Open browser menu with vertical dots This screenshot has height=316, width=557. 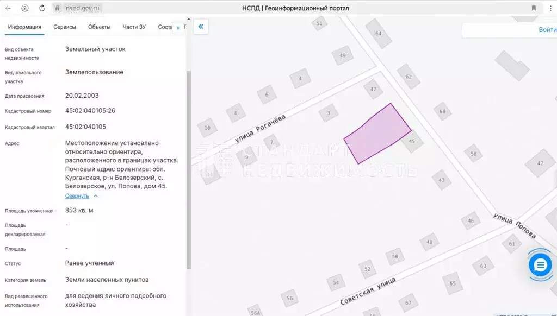pyautogui.click(x=550, y=8)
